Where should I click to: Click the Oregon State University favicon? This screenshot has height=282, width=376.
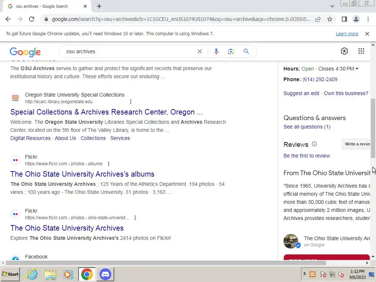pos(15,98)
